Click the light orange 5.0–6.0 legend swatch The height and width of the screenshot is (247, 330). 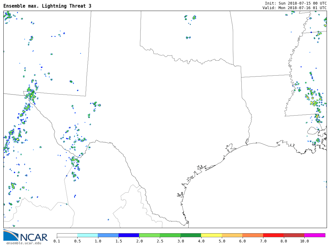[x=232, y=235]
